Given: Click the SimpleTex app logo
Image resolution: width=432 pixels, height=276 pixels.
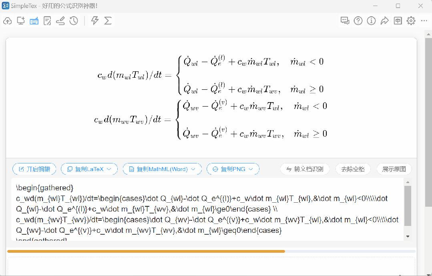Looking at the screenshot, I should [6, 6].
